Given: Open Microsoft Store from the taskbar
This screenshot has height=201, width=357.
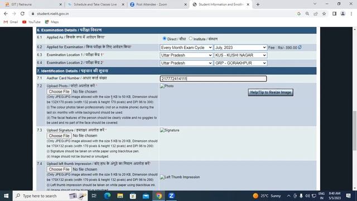Looking at the screenshot, I should [133, 196].
